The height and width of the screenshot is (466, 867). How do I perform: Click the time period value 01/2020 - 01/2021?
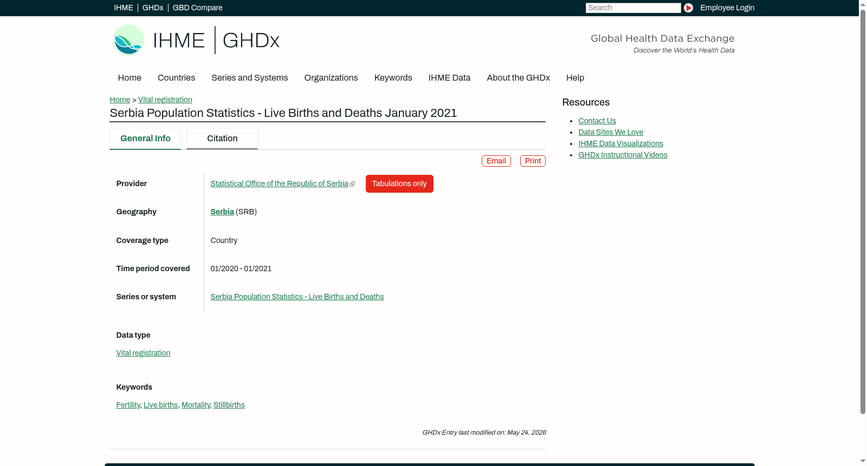pos(241,268)
